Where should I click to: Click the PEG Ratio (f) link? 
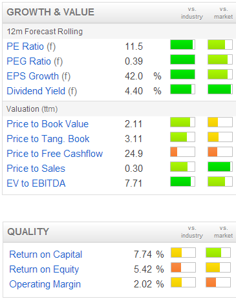(x=35, y=61)
